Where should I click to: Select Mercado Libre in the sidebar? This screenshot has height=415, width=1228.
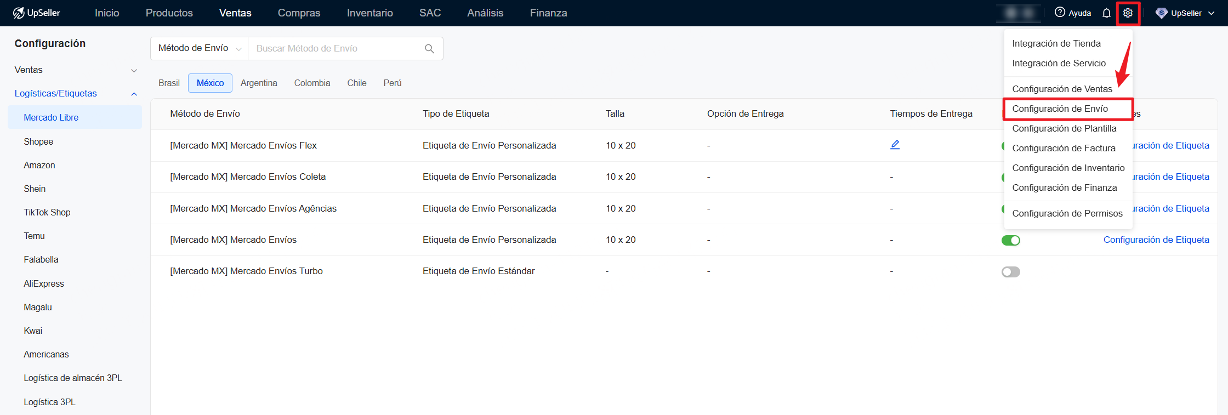pyautogui.click(x=75, y=117)
